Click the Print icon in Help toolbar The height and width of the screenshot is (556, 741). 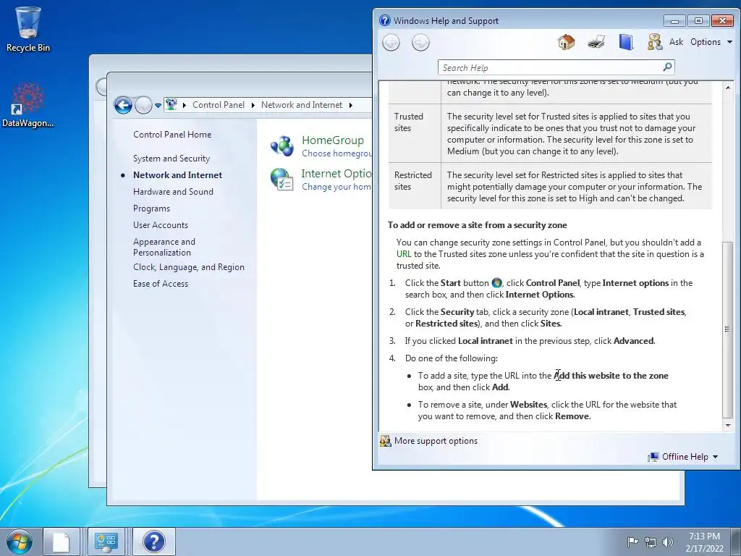(596, 42)
